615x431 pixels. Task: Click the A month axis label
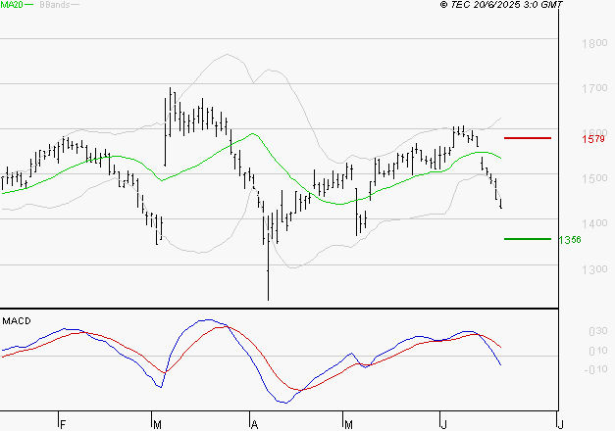[x=255, y=425]
